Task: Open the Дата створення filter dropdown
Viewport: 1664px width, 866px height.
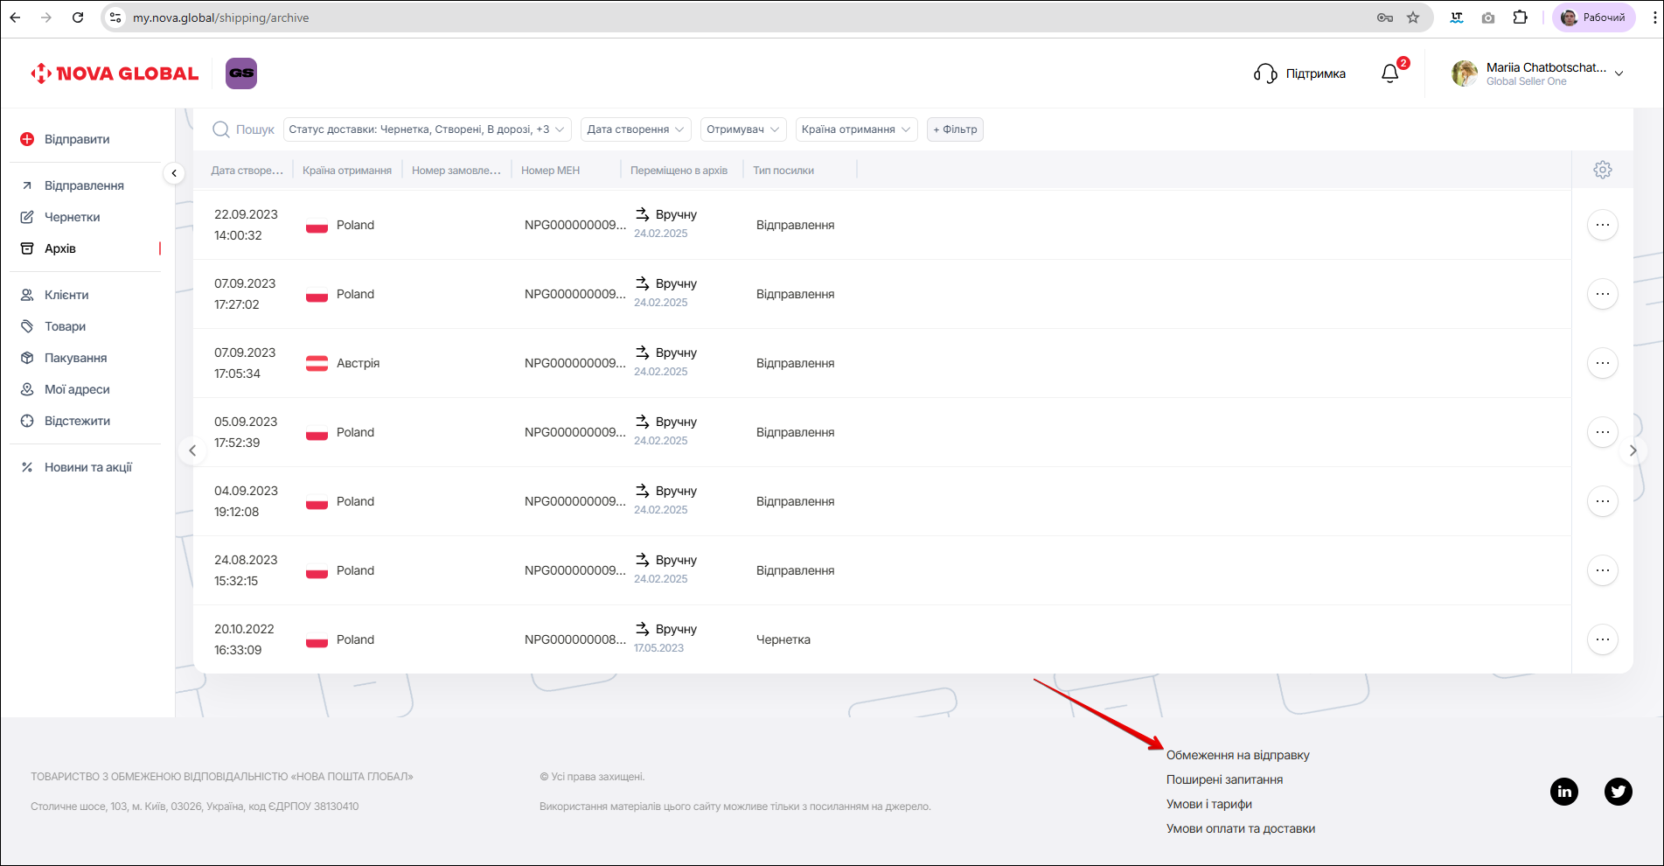Action: pos(637,129)
